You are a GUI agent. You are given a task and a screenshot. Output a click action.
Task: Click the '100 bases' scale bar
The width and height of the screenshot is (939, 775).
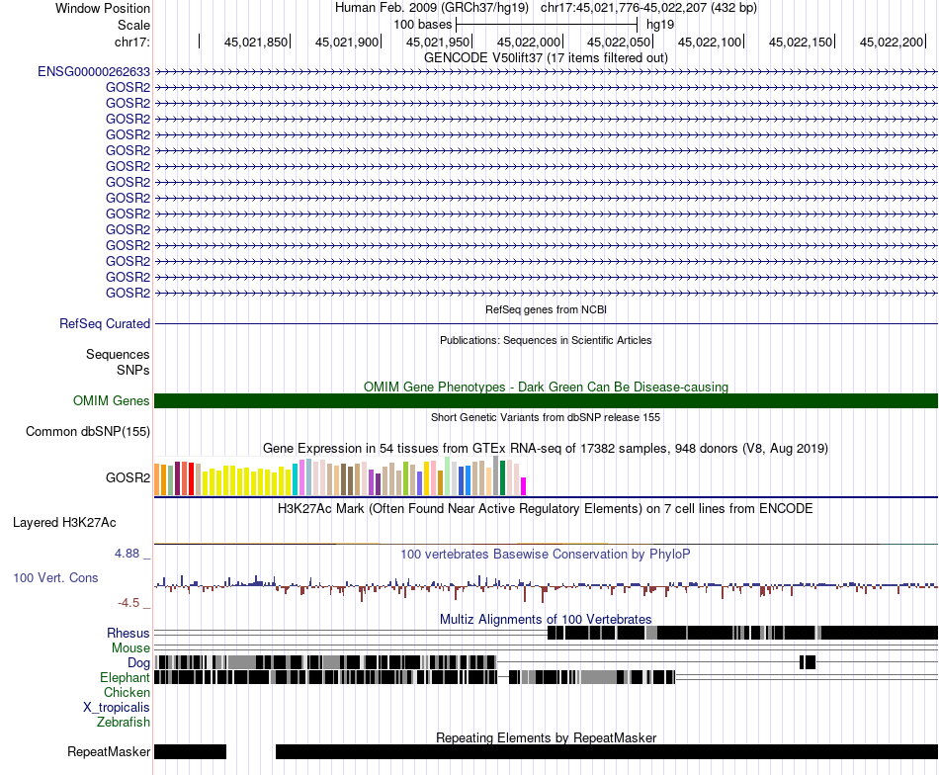[547, 25]
